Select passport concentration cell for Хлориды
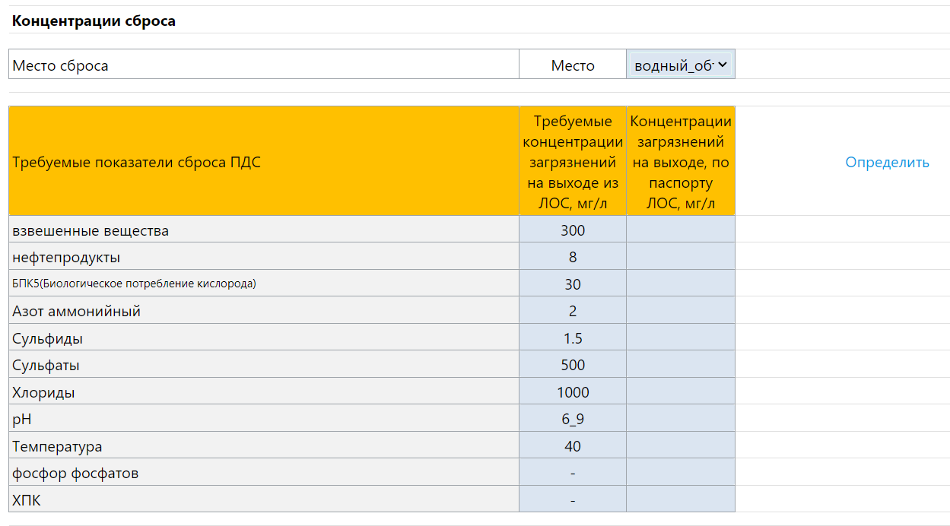Screen dimensions: 950x526 coord(681,392)
